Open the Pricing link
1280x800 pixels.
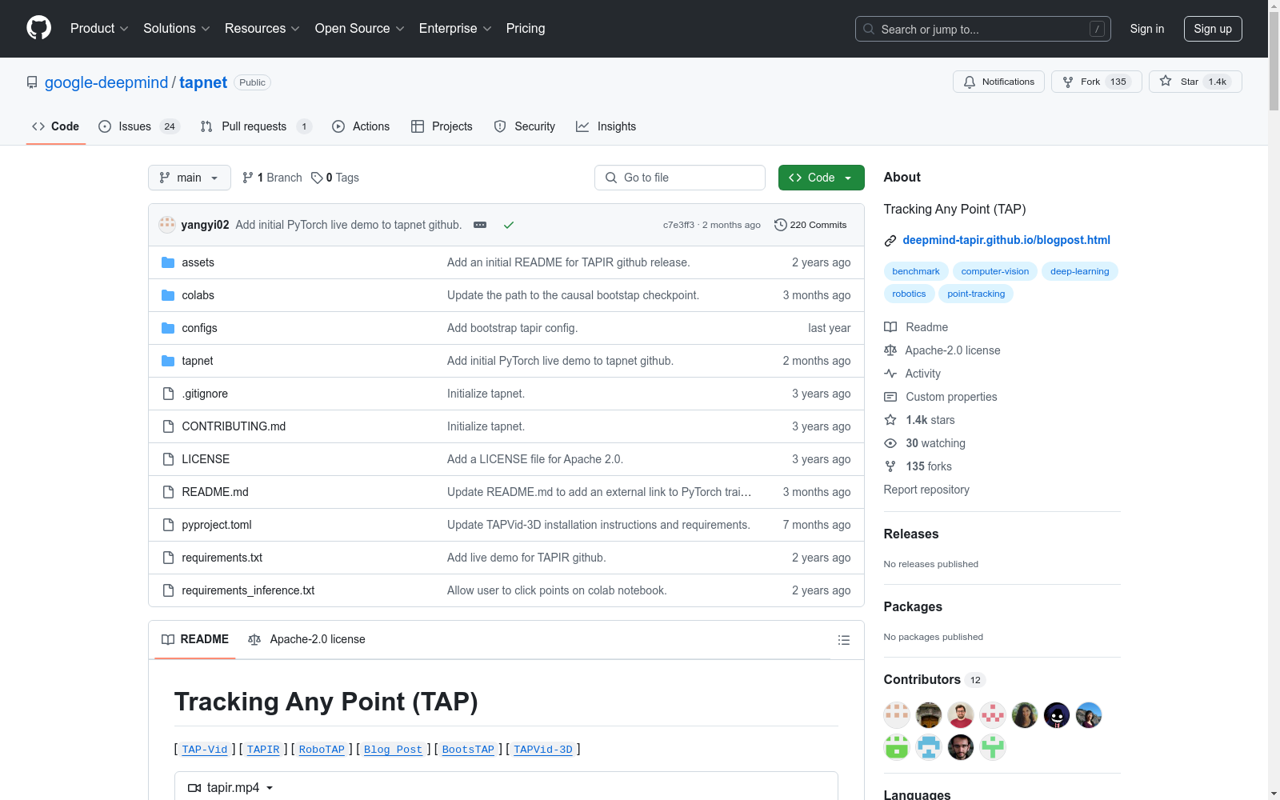[x=526, y=29]
